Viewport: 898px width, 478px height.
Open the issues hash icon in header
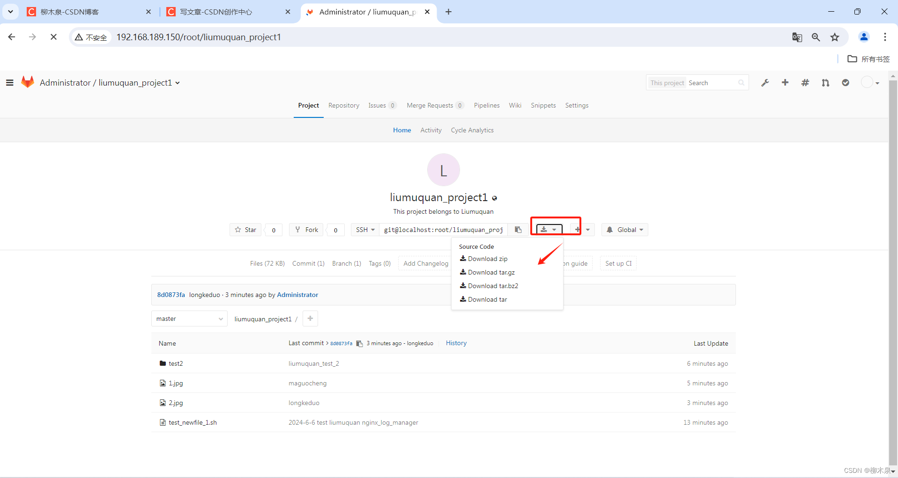(805, 83)
